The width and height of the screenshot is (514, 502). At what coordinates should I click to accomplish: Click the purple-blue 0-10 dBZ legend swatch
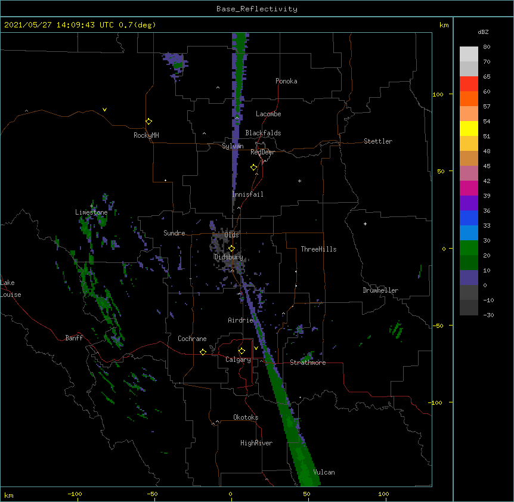tap(469, 278)
